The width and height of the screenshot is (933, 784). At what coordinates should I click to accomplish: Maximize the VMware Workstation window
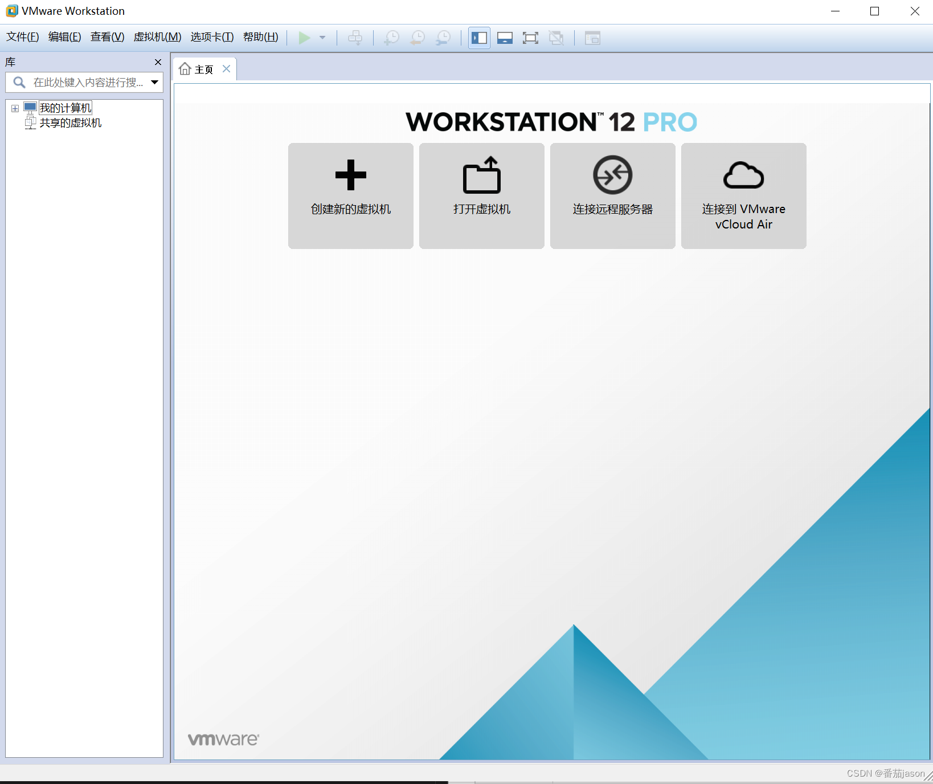click(875, 11)
